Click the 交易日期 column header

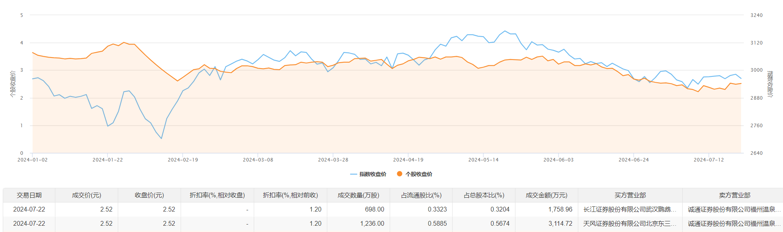(x=29, y=195)
